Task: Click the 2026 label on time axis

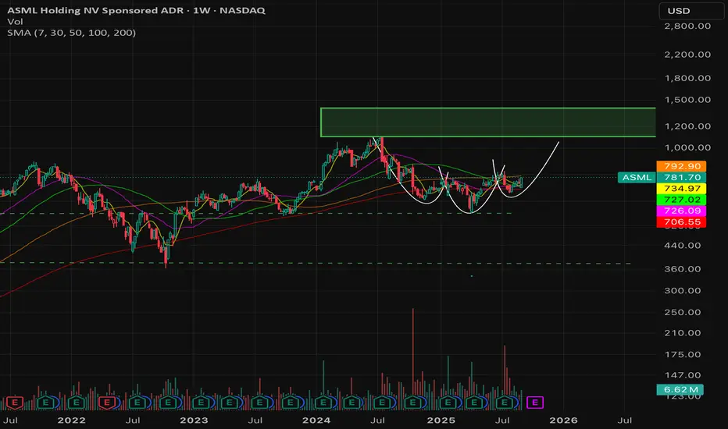Action: pyautogui.click(x=564, y=420)
